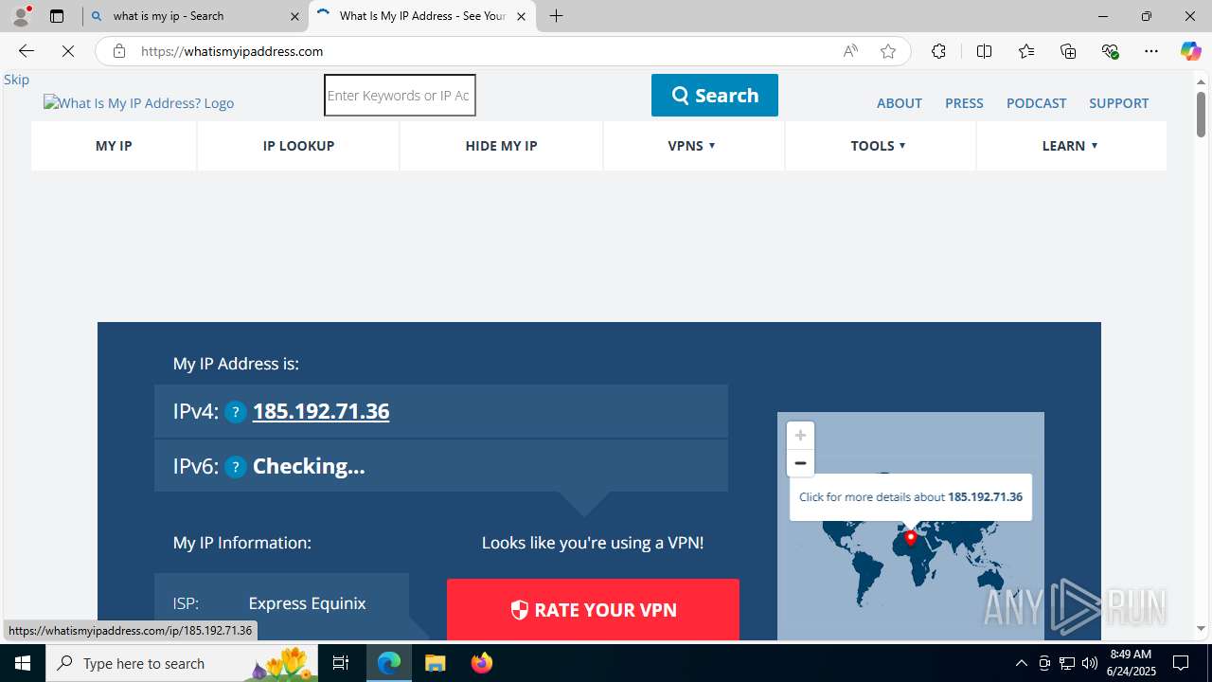The width and height of the screenshot is (1212, 682).
Task: Open the notification center icon
Action: tap(1182, 663)
